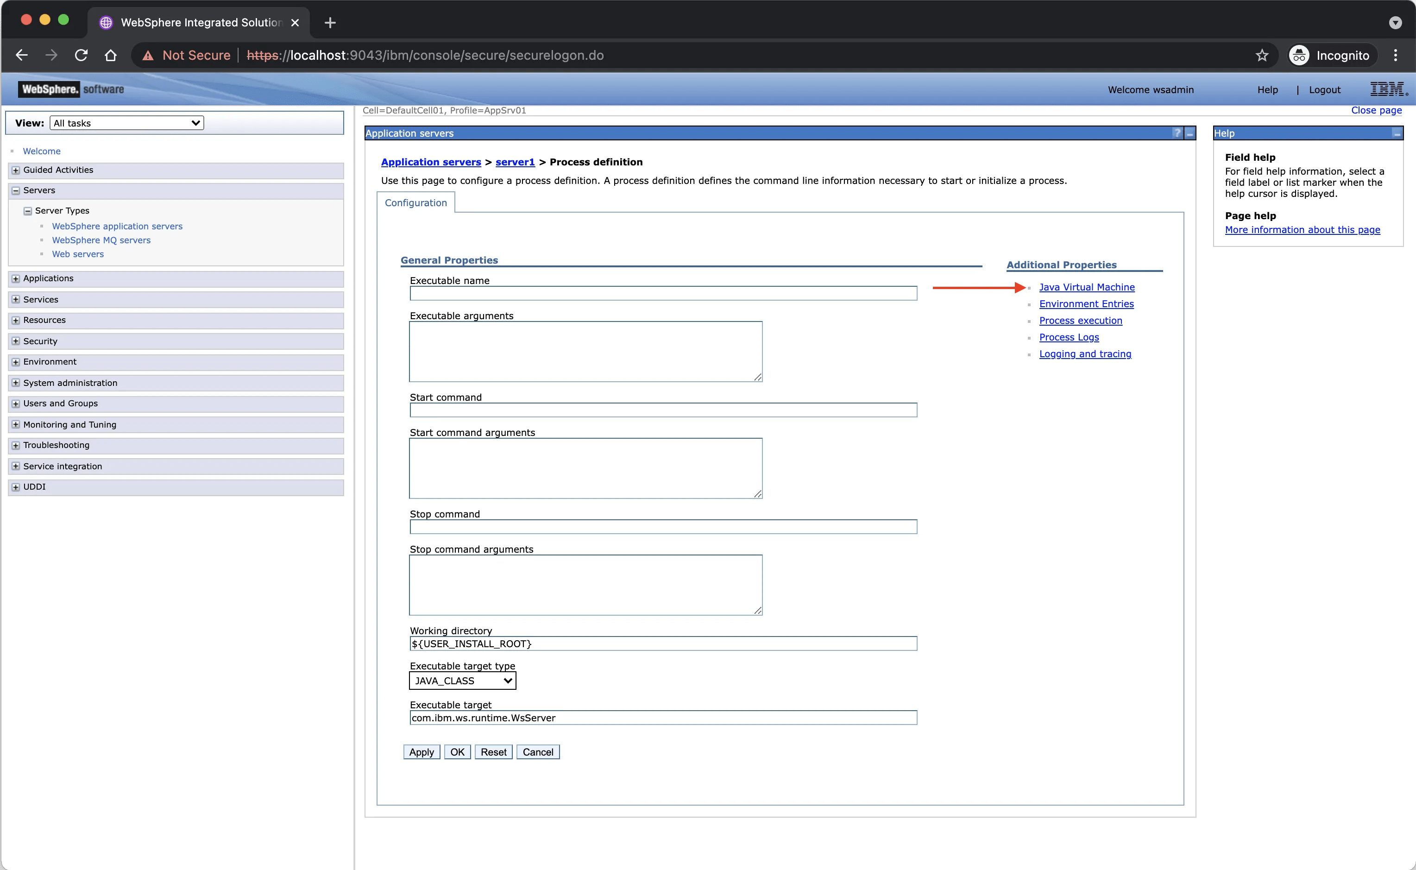Select the Configuration tab

(416, 202)
